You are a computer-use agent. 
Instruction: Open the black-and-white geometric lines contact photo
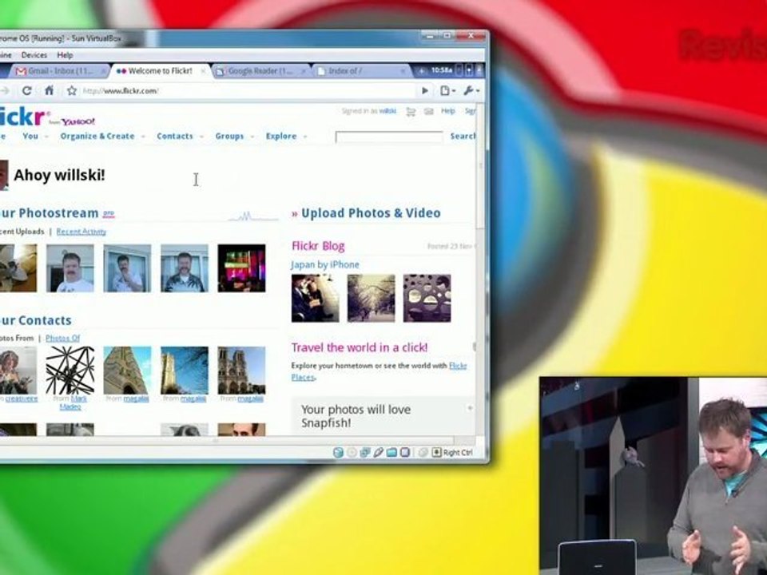[x=70, y=370]
